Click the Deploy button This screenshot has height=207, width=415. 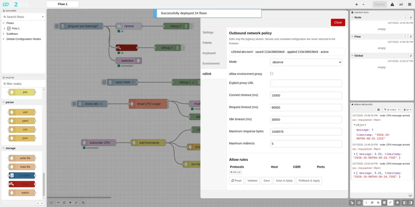point(380,4)
